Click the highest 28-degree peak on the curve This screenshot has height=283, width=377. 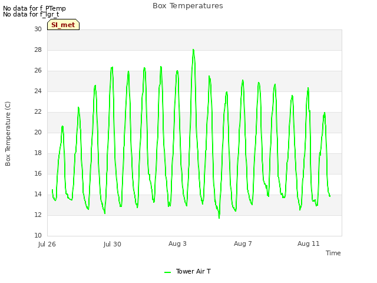[193, 50]
